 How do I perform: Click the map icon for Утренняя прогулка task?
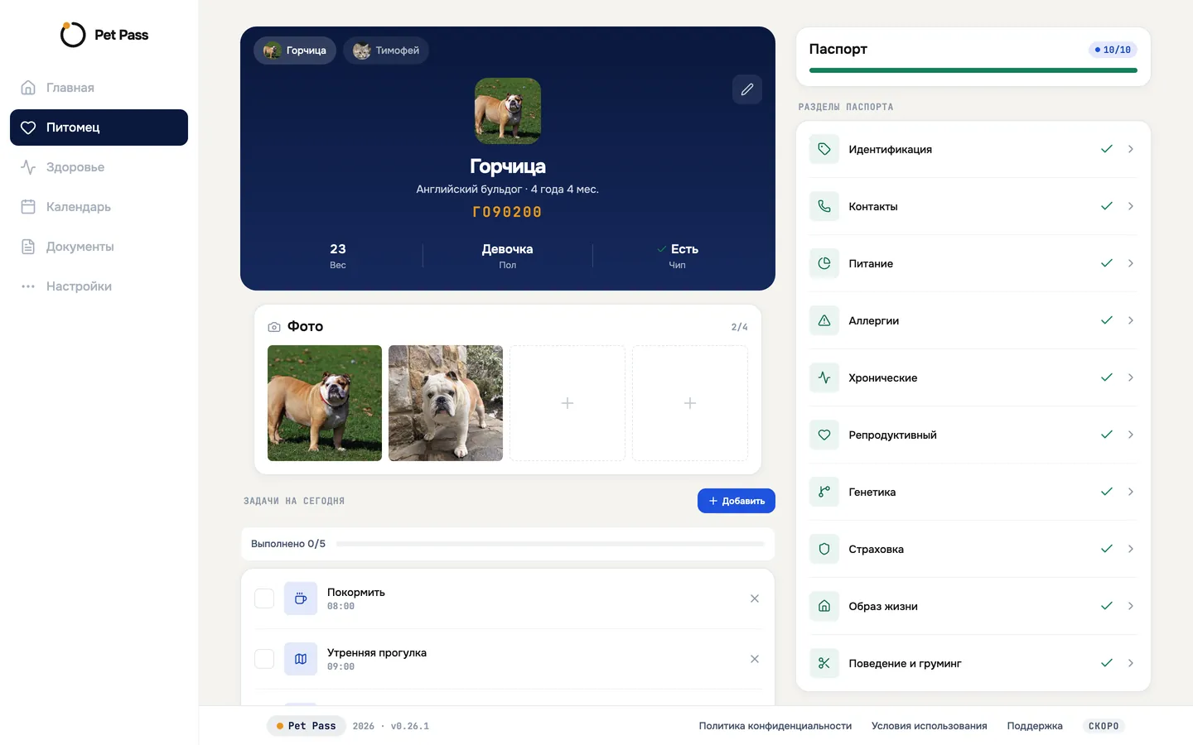[301, 659]
